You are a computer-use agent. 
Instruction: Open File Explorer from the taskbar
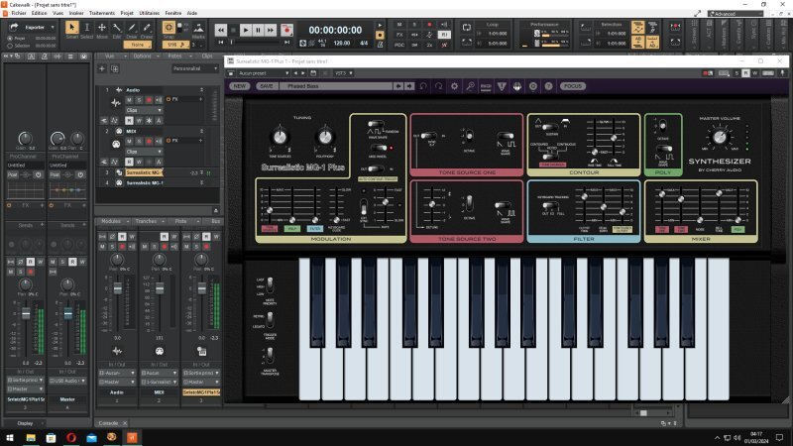31,438
